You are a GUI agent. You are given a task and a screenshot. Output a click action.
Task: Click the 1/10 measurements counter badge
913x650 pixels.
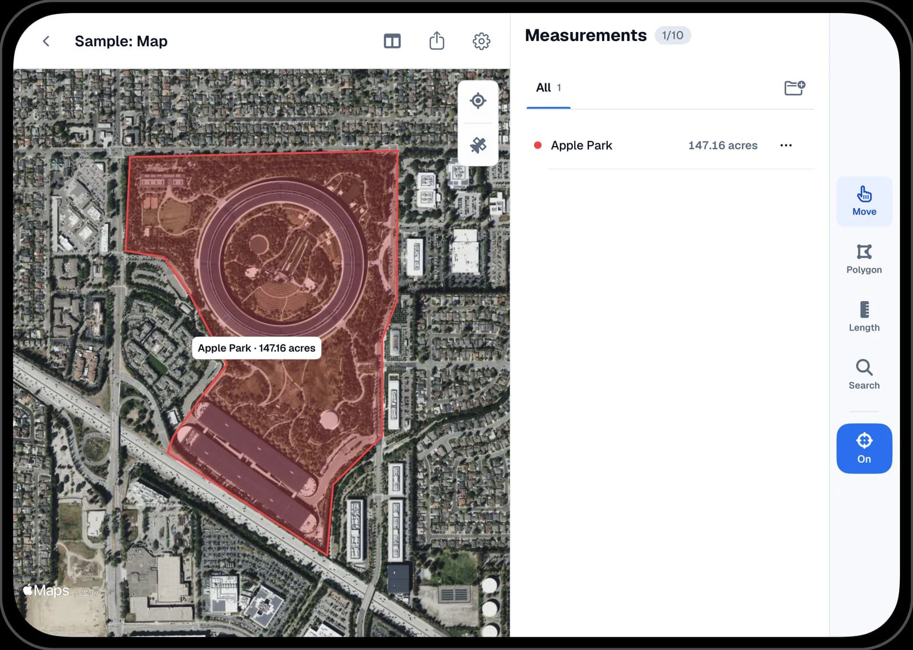click(x=673, y=35)
